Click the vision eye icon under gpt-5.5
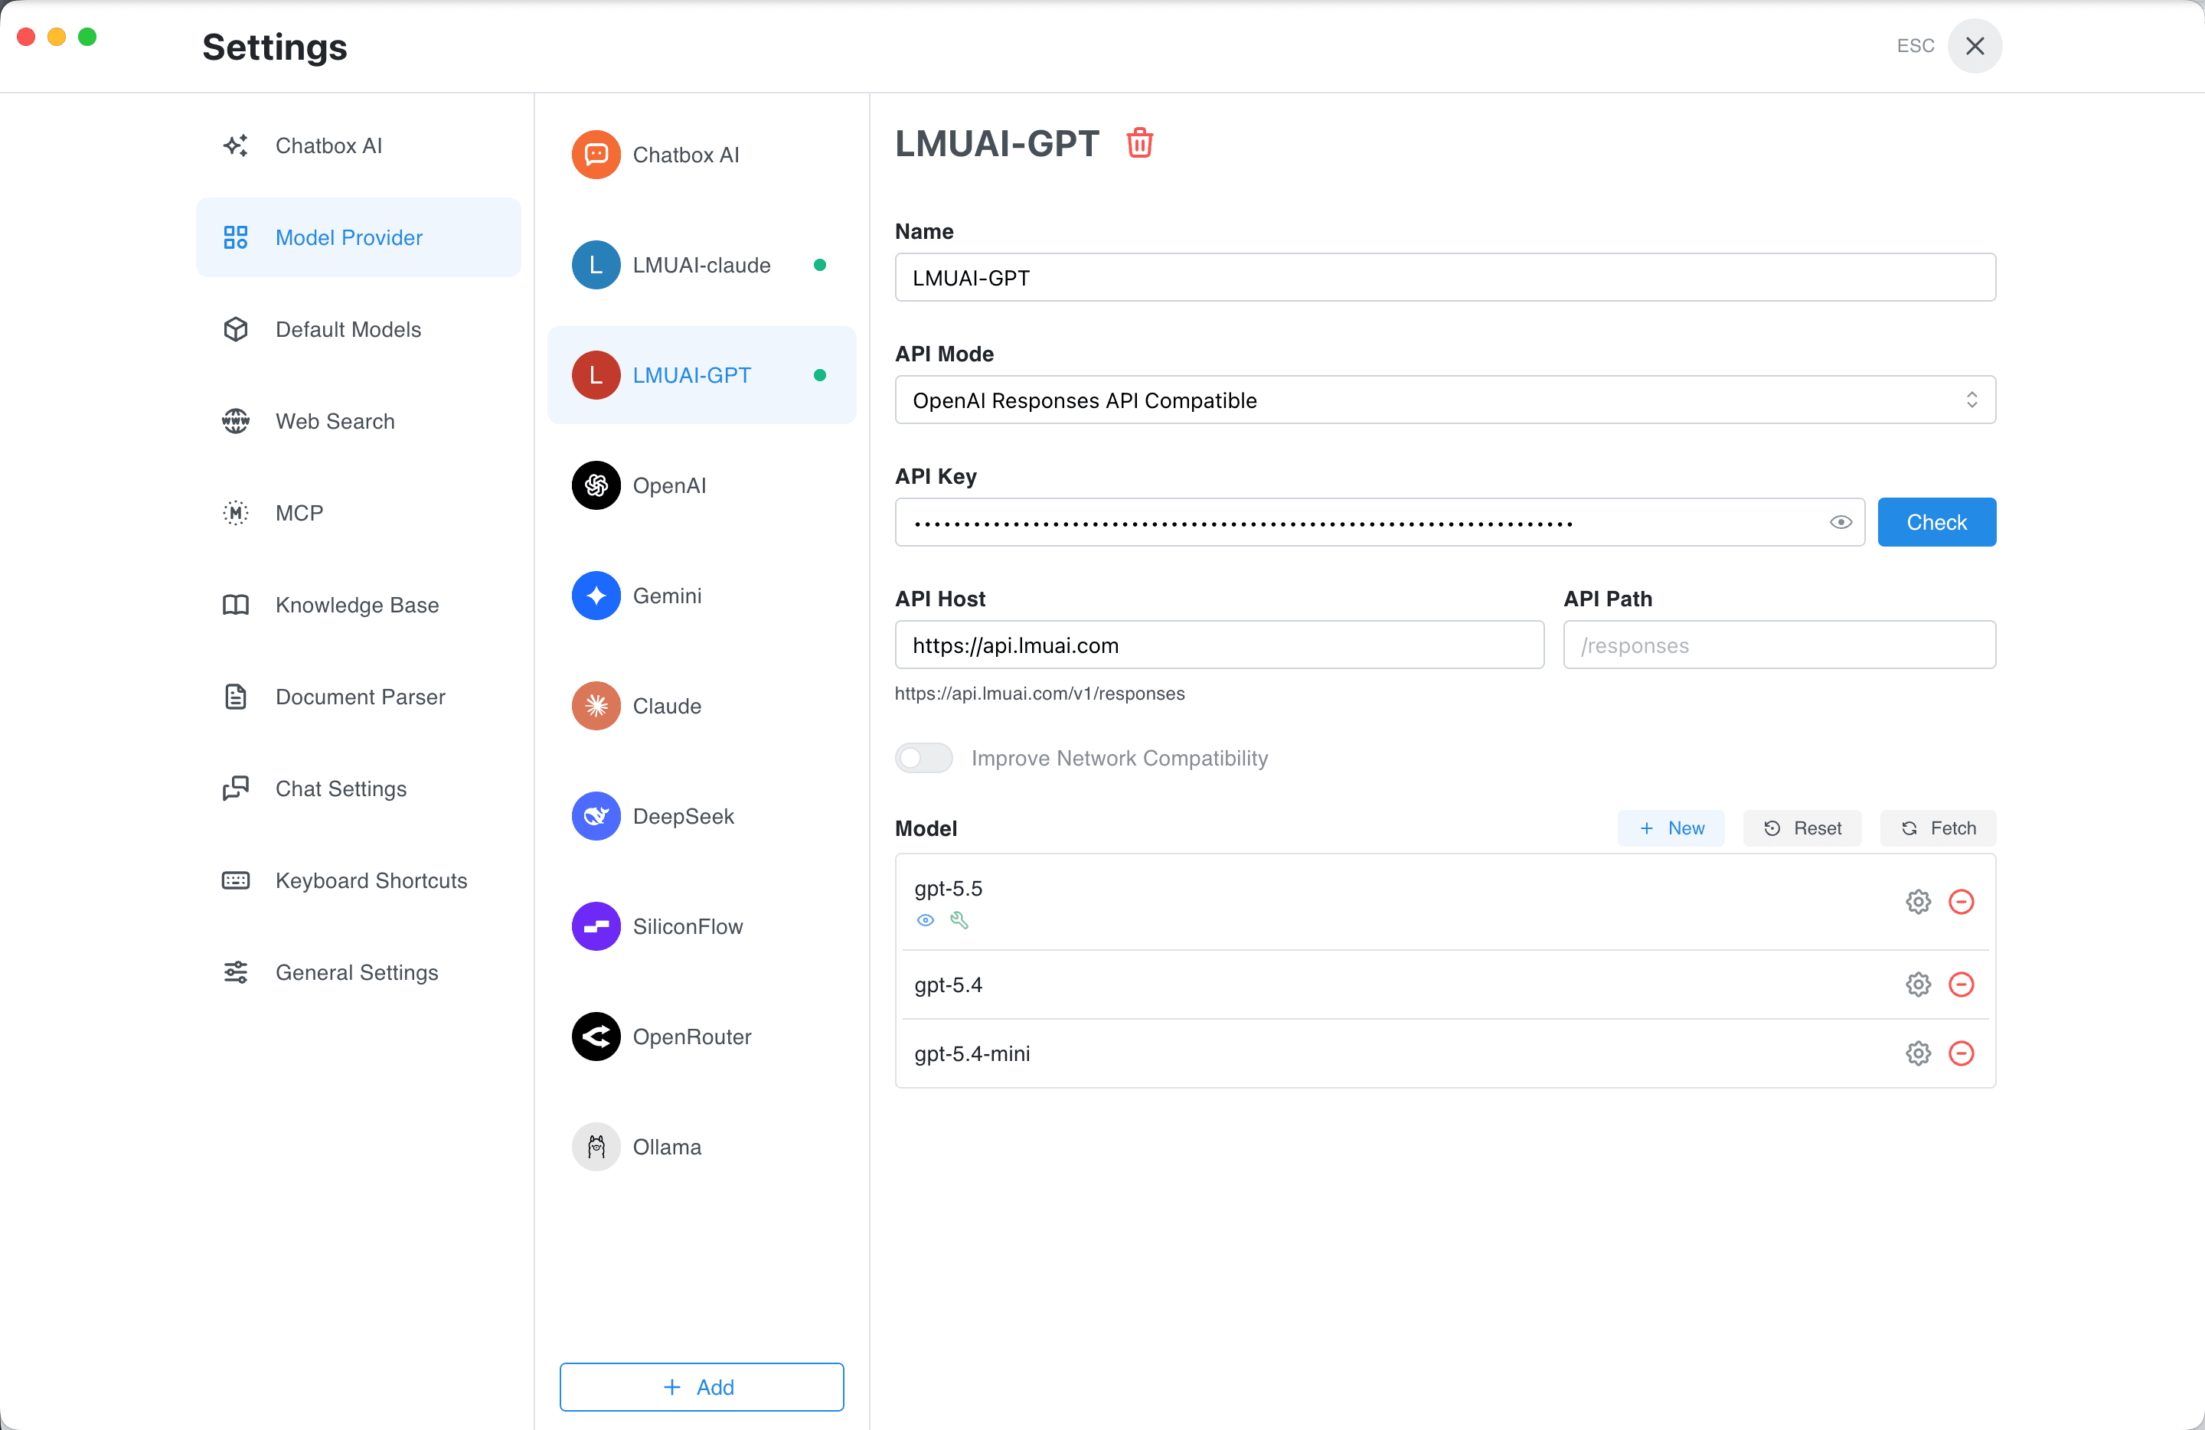Image resolution: width=2205 pixels, height=1430 pixels. (x=925, y=919)
